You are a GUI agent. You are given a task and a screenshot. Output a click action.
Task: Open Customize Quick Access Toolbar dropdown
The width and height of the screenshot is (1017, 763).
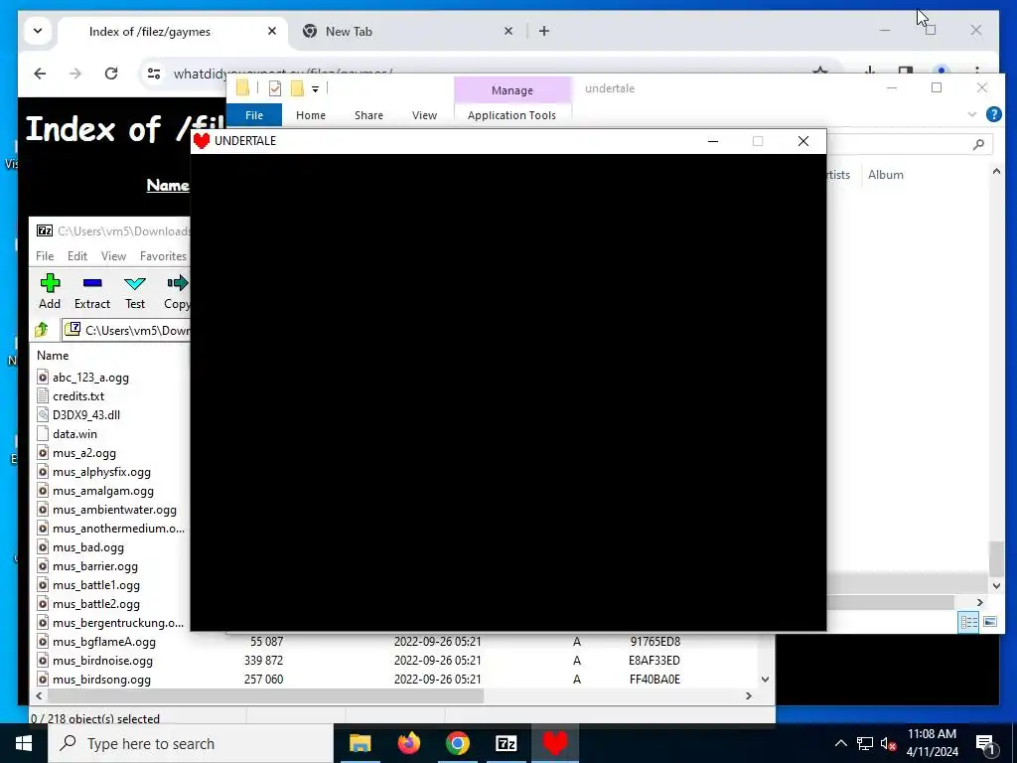(x=315, y=88)
